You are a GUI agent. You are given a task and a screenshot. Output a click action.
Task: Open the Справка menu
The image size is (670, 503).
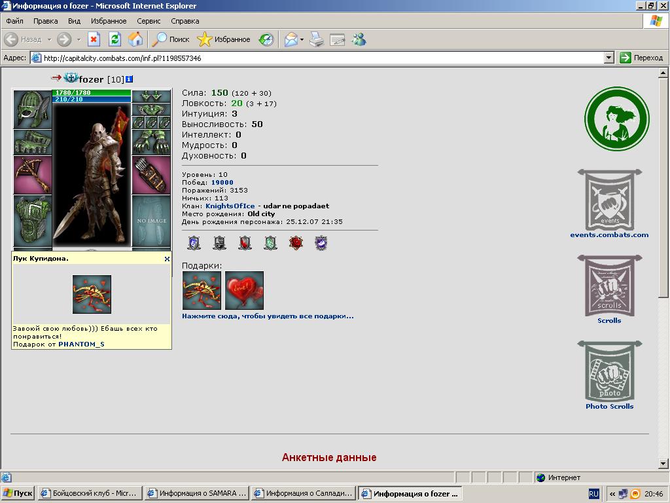185,21
